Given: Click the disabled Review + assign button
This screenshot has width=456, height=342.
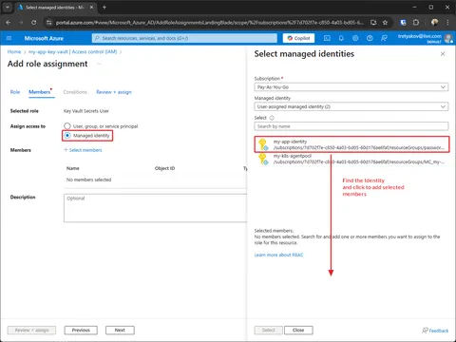Looking at the screenshot, I should [31, 330].
